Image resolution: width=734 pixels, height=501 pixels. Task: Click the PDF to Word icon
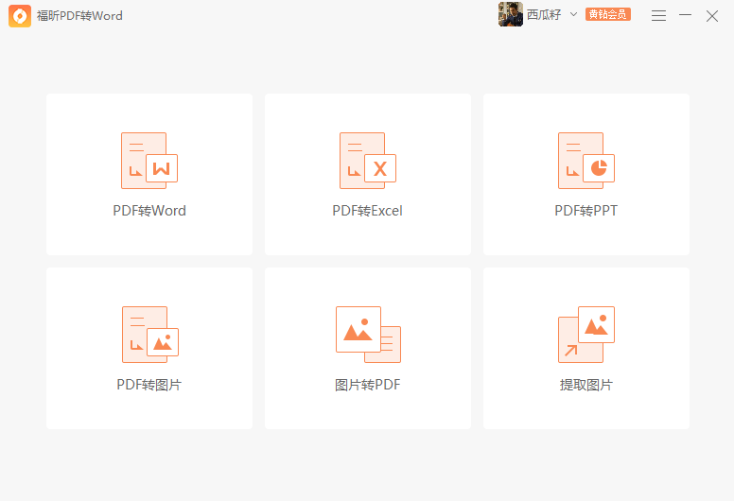[x=149, y=160]
